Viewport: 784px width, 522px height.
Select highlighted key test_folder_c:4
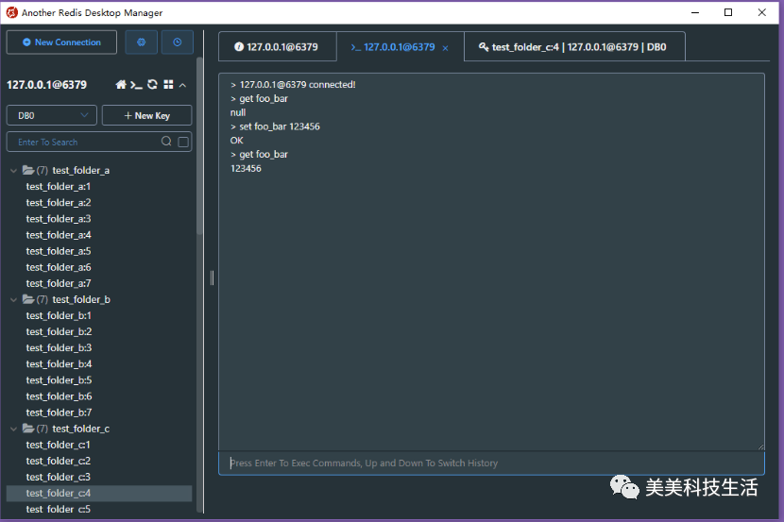pyautogui.click(x=99, y=493)
